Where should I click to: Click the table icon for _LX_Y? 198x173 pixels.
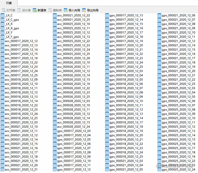point(3,32)
